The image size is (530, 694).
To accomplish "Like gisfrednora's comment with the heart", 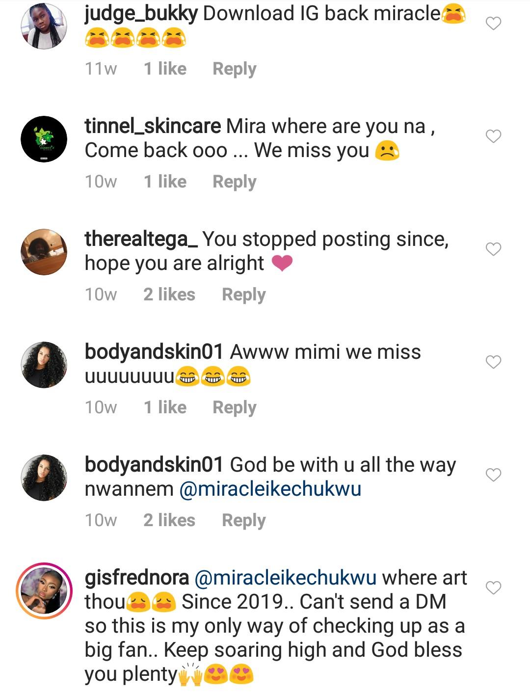I will [493, 587].
